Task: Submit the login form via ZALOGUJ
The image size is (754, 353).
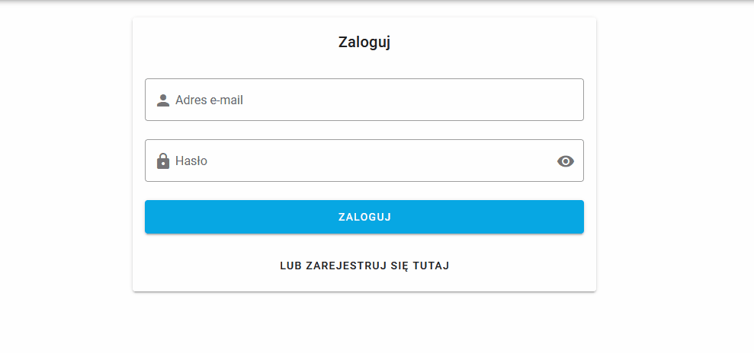Action: [x=364, y=217]
